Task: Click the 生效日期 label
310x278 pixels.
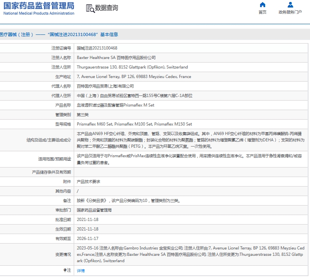Action: tap(63, 229)
